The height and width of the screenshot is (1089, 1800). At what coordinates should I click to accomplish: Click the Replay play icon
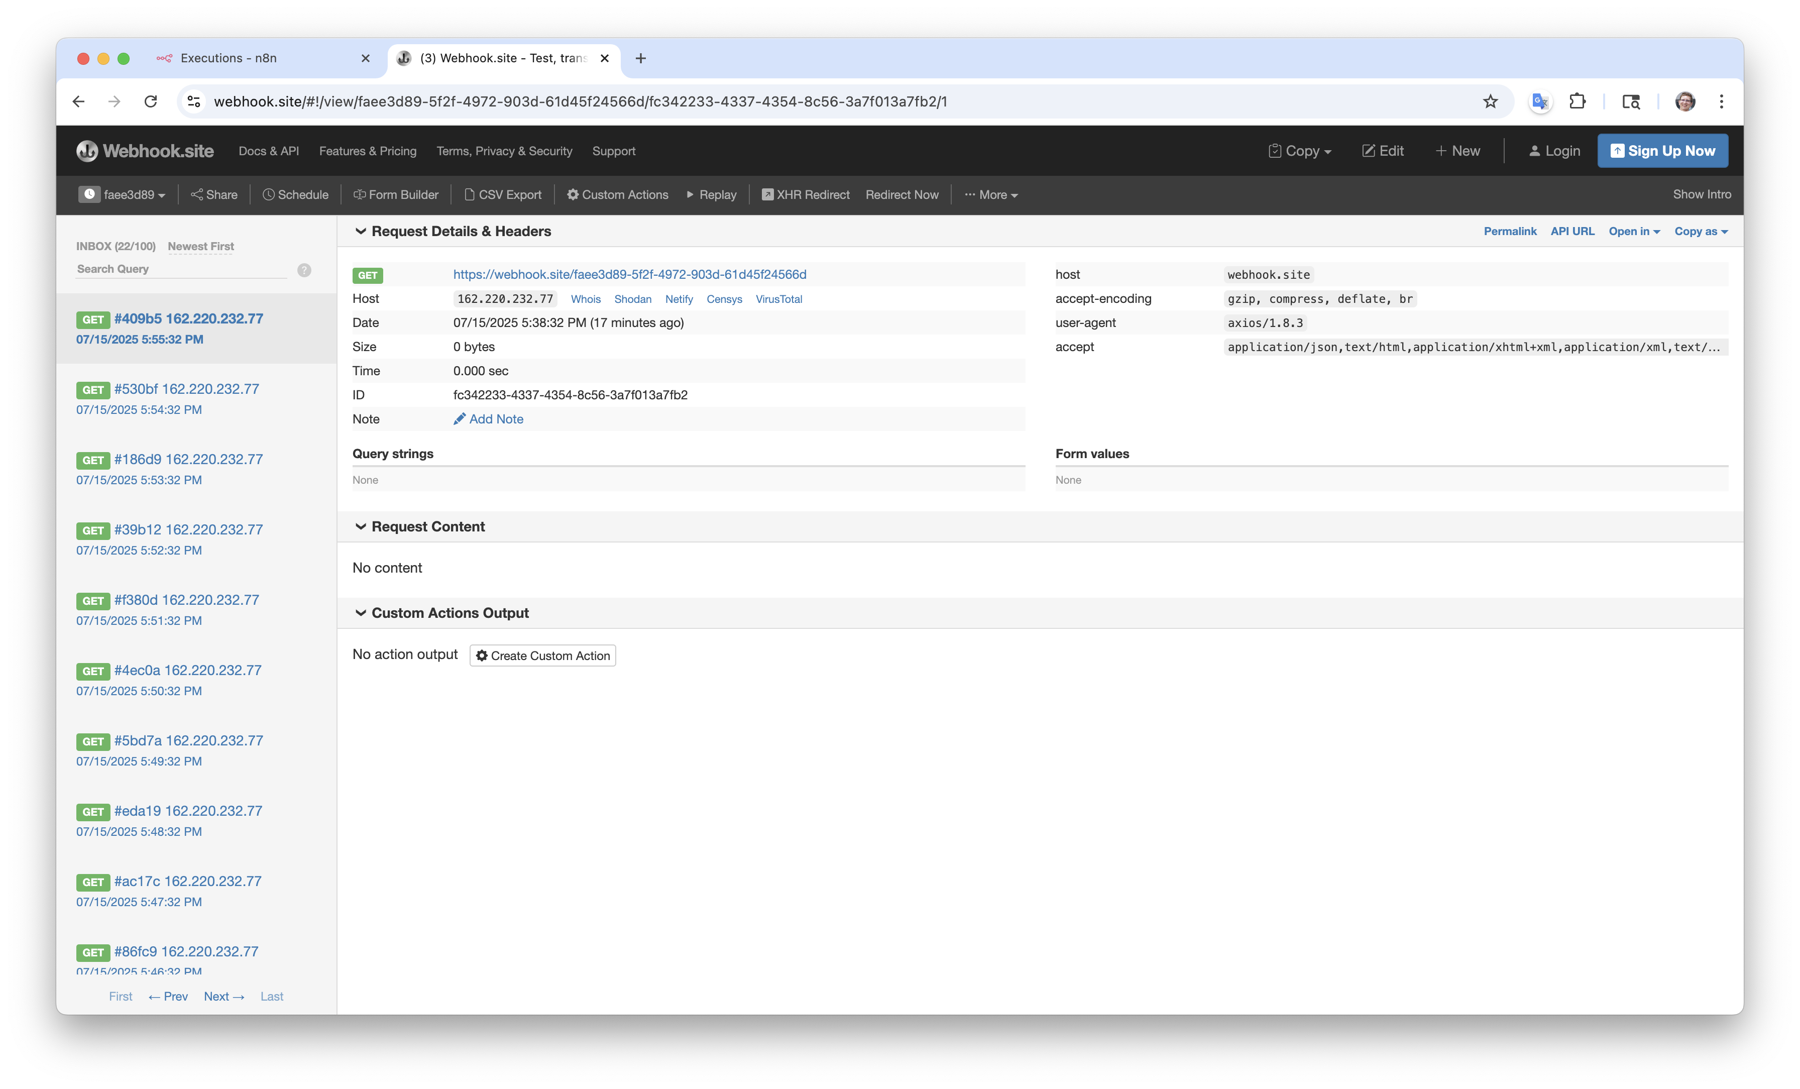tap(691, 194)
